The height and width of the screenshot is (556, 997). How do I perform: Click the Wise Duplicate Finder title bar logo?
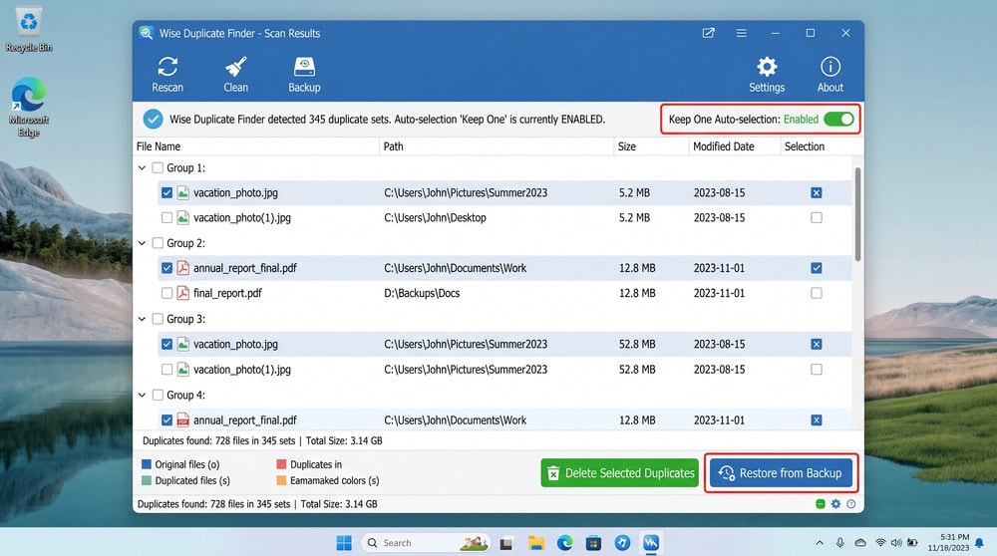click(147, 33)
